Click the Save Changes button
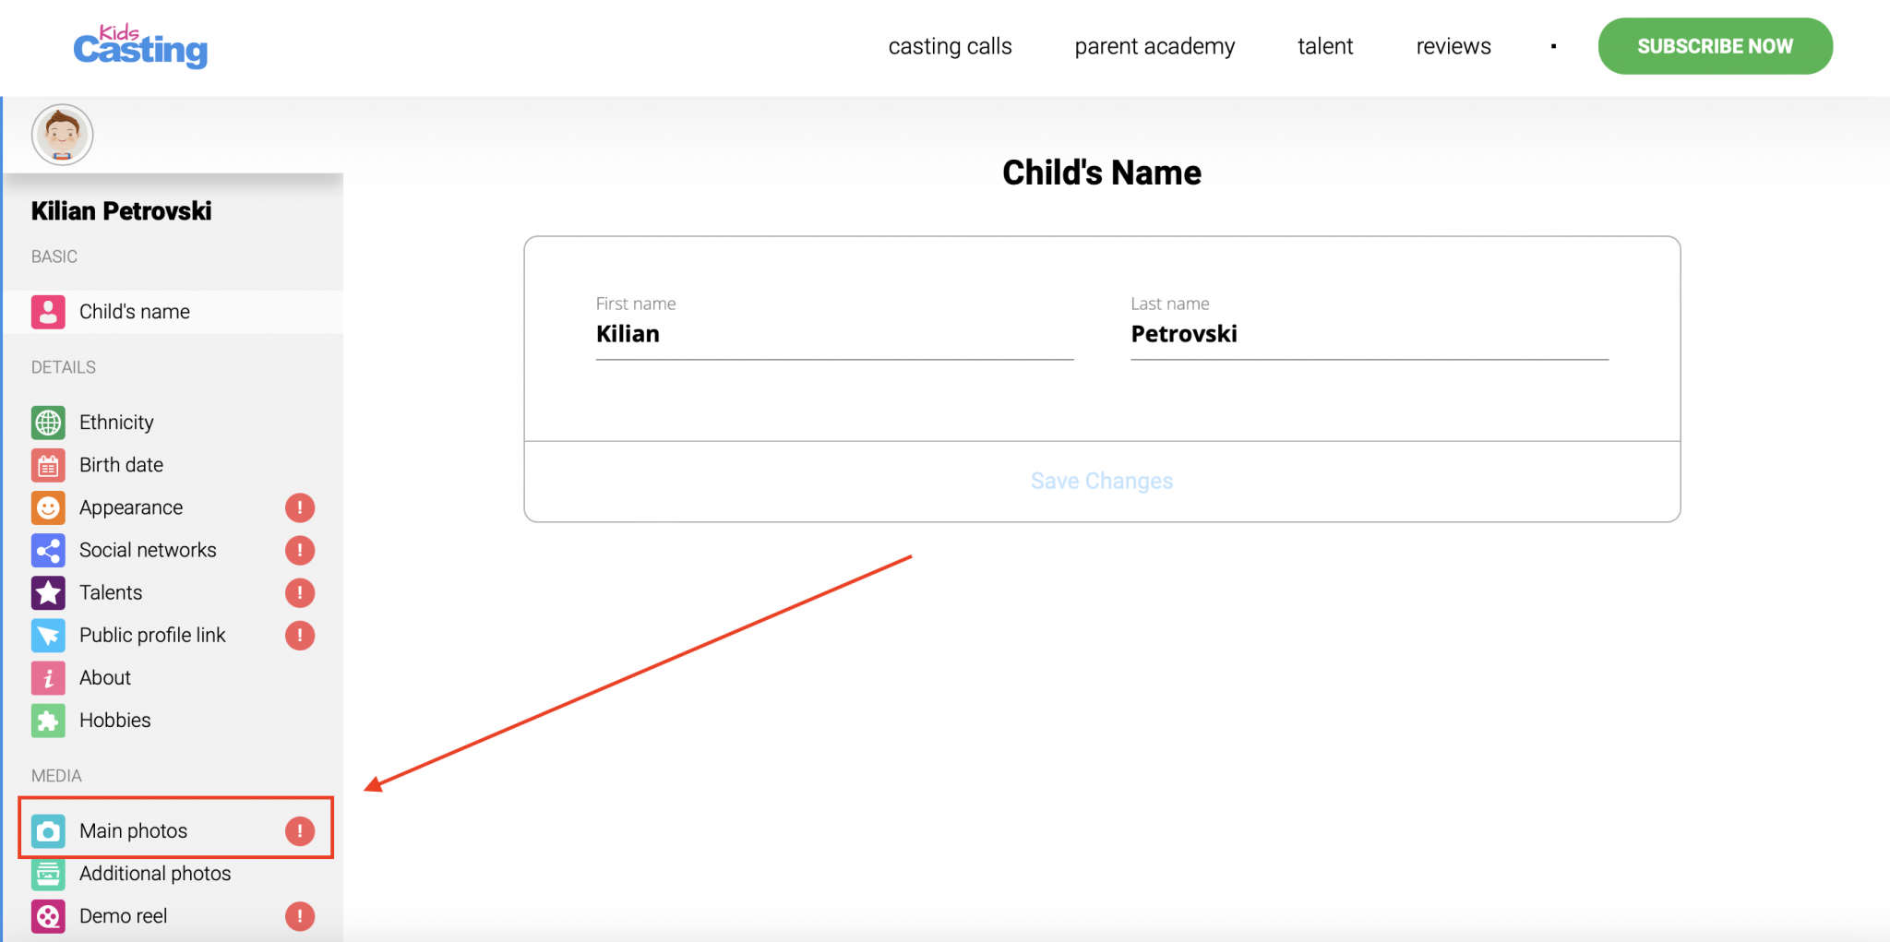Screen dimensions: 1890x942 coord(1101,480)
